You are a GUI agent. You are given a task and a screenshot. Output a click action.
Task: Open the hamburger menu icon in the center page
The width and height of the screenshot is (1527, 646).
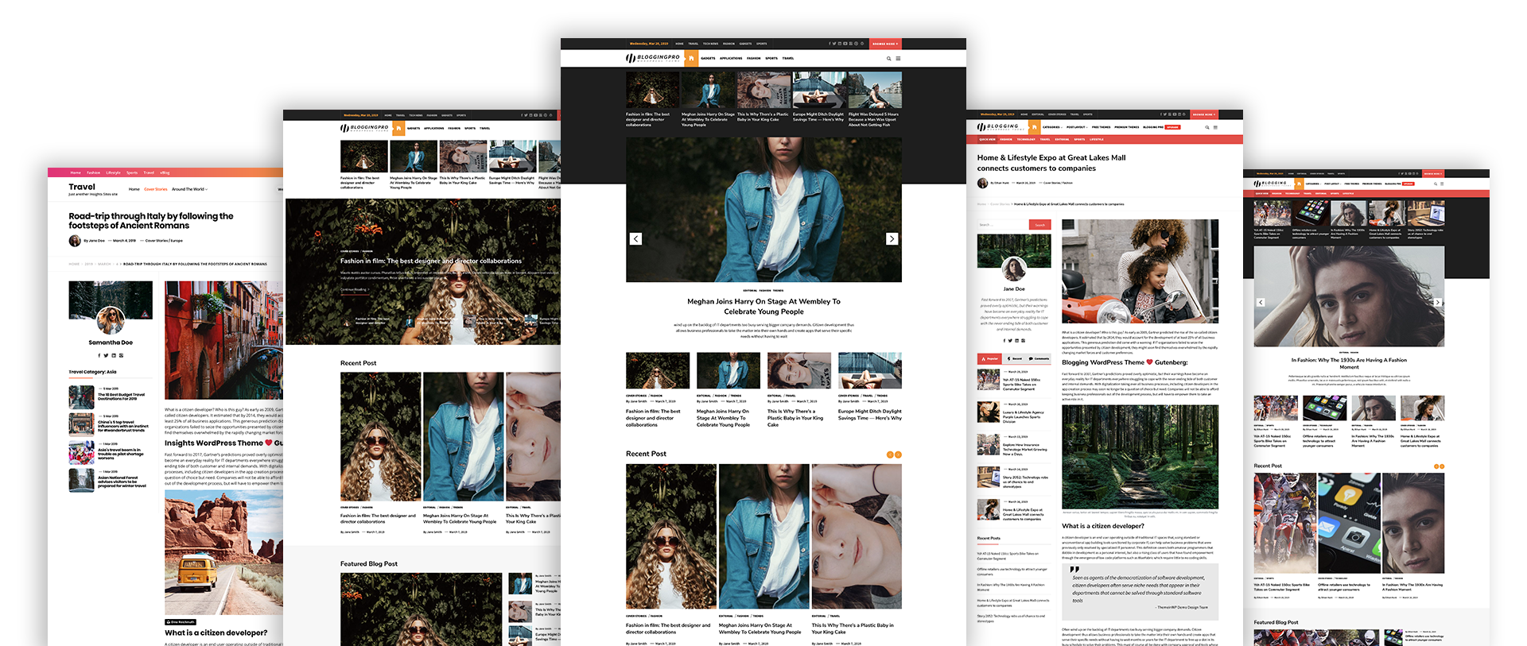point(899,58)
